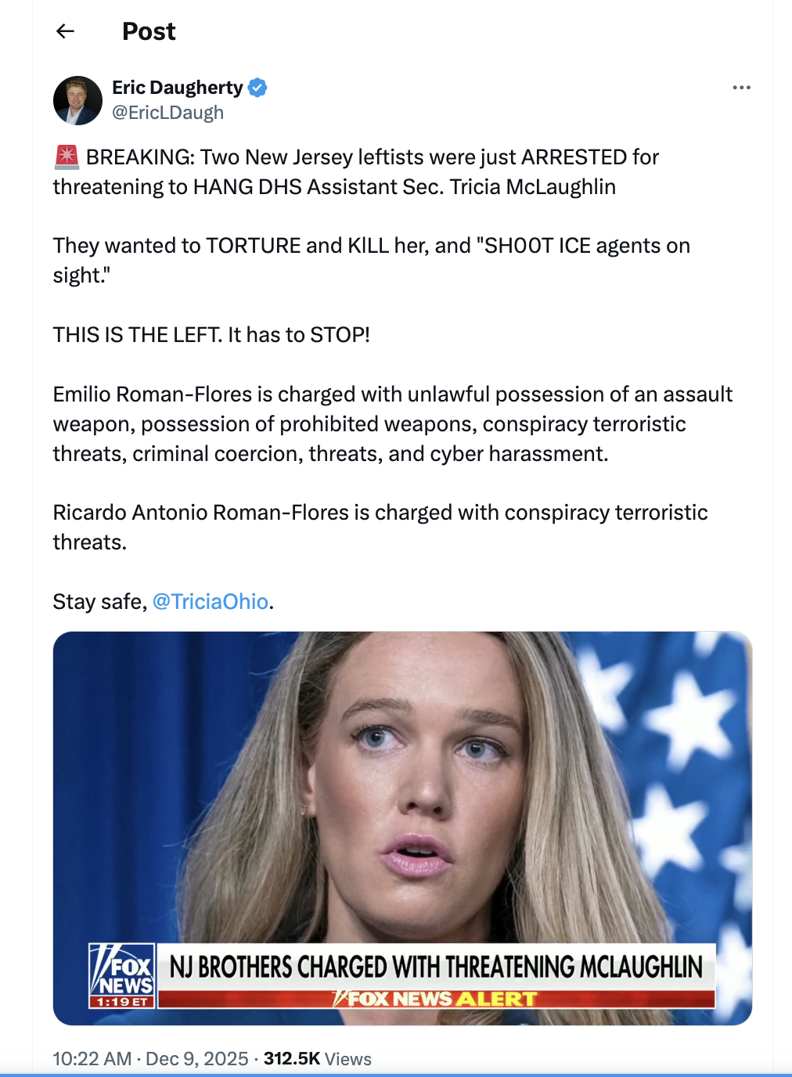The width and height of the screenshot is (792, 1077).
Task: Click the red siren emoji
Action: (67, 157)
